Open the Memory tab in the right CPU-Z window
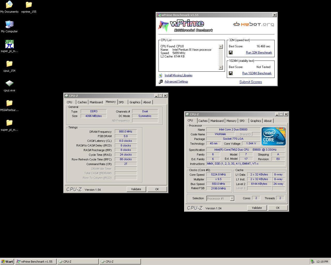This screenshot has height=265, width=331. coord(231,121)
